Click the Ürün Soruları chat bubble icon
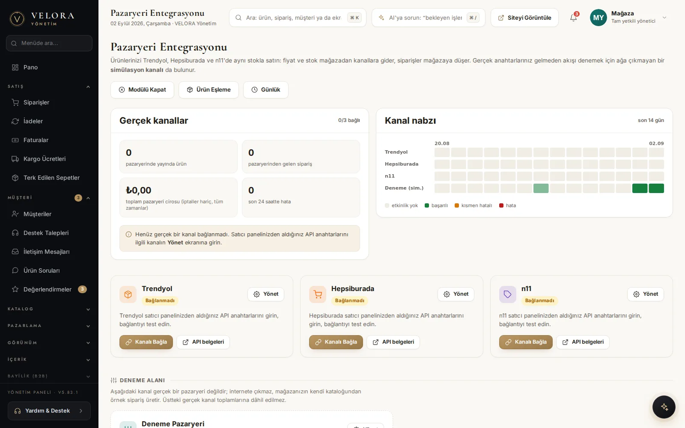 coord(15,270)
